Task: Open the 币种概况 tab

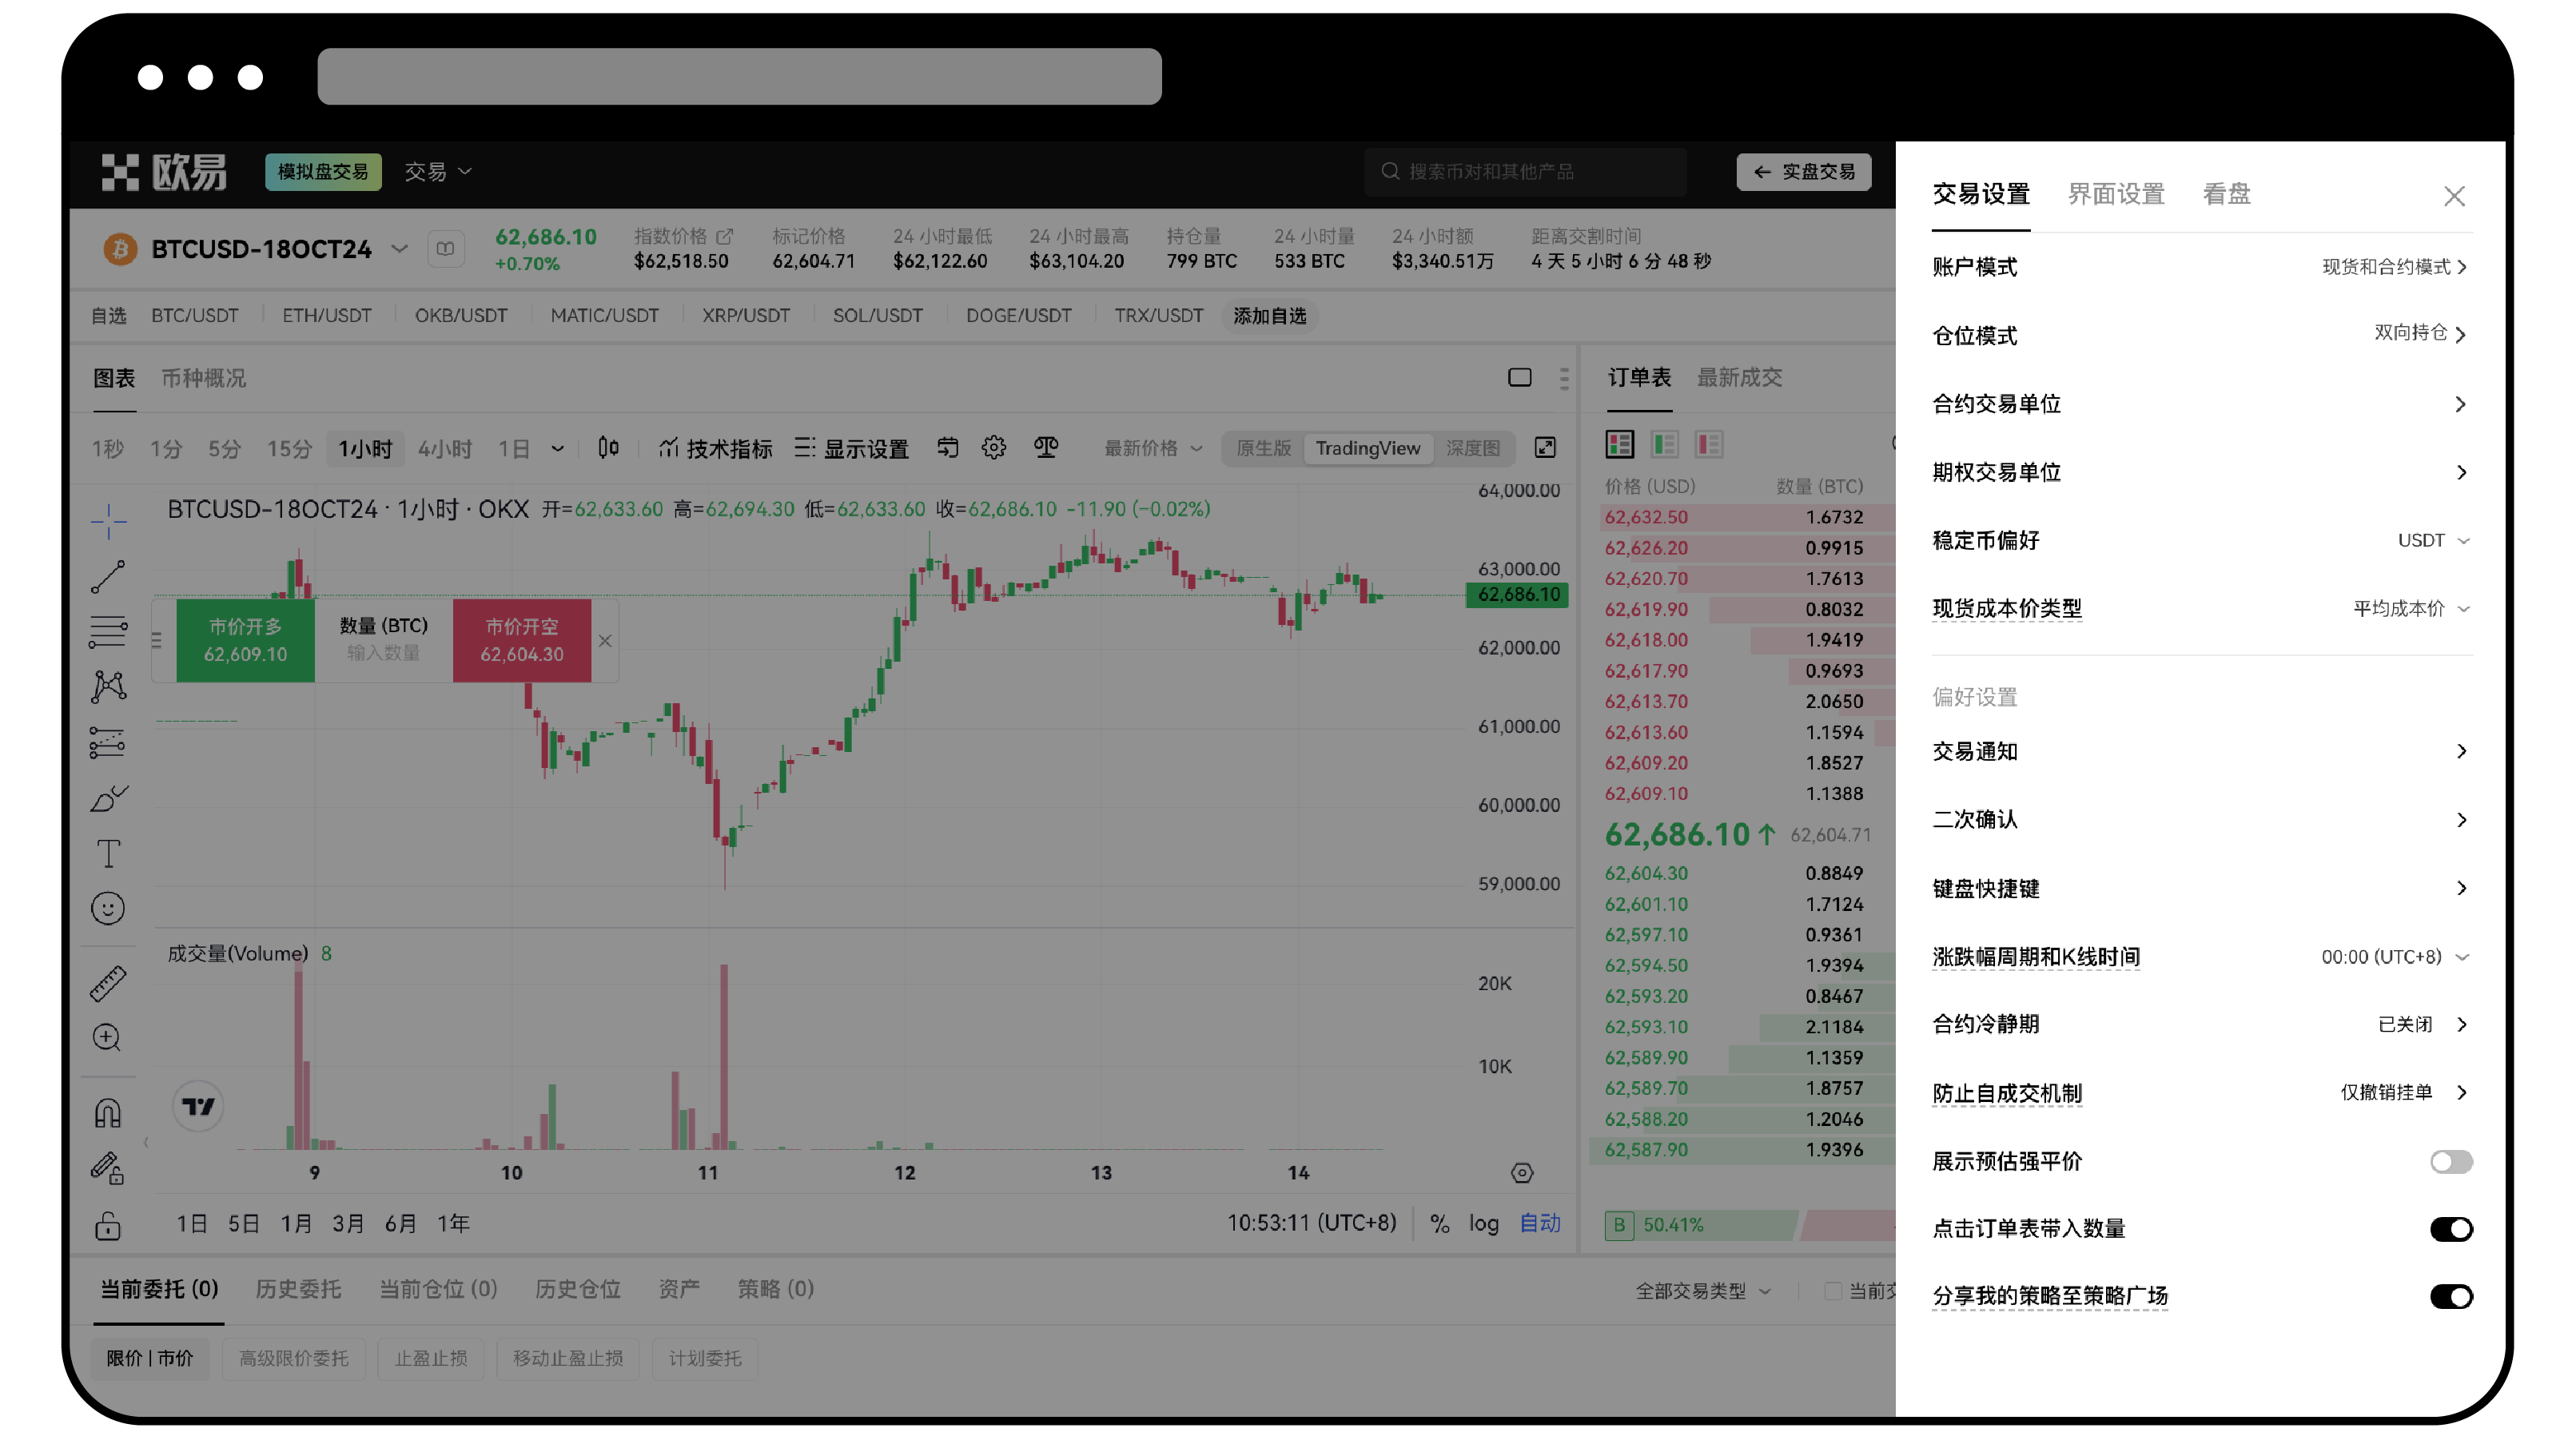Action: 204,378
